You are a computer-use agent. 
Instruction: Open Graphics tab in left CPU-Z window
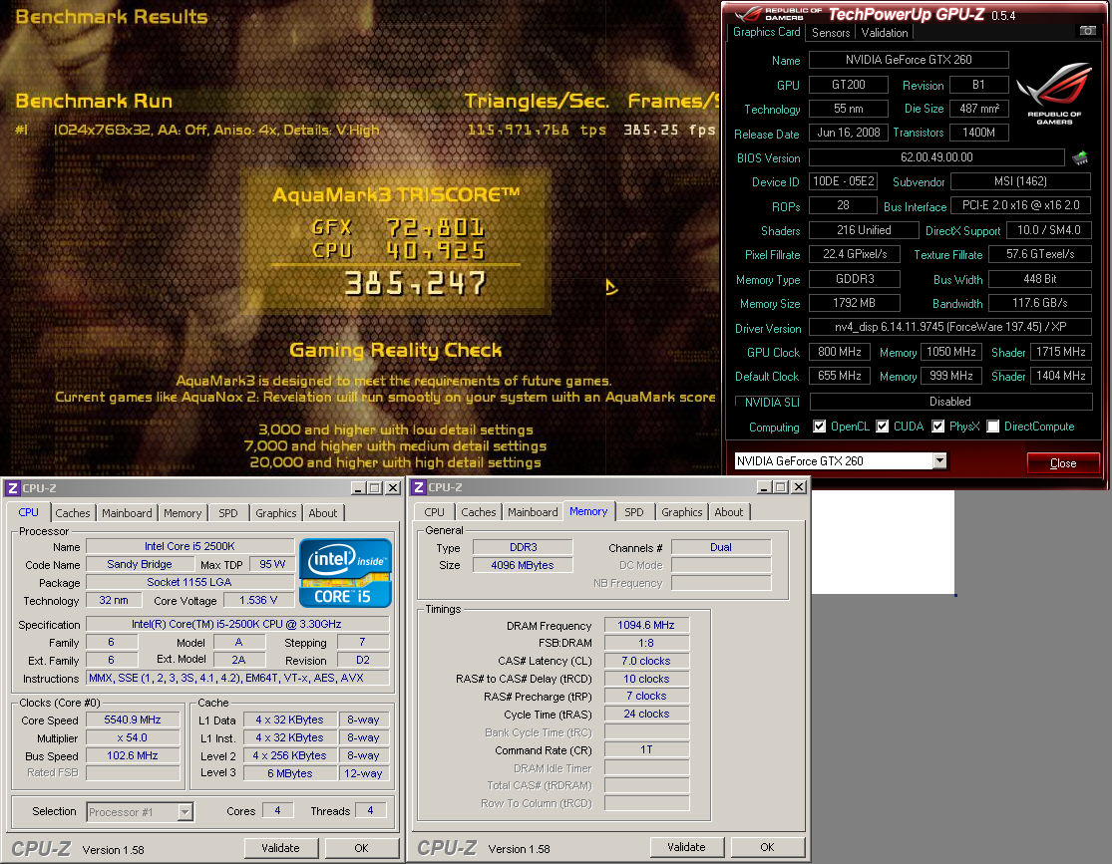(x=276, y=513)
